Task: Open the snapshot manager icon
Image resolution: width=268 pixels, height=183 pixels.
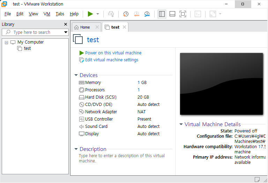Action: coord(147,14)
